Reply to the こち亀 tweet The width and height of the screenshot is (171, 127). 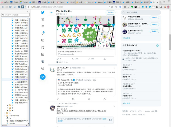[x=58, y=99]
